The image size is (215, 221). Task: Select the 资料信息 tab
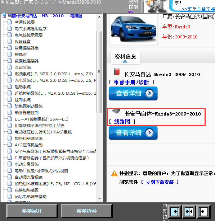pyautogui.click(x=125, y=58)
